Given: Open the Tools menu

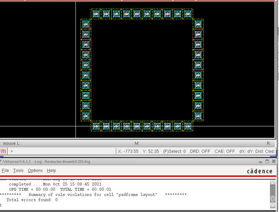Looking at the screenshot, I should pos(18,171).
